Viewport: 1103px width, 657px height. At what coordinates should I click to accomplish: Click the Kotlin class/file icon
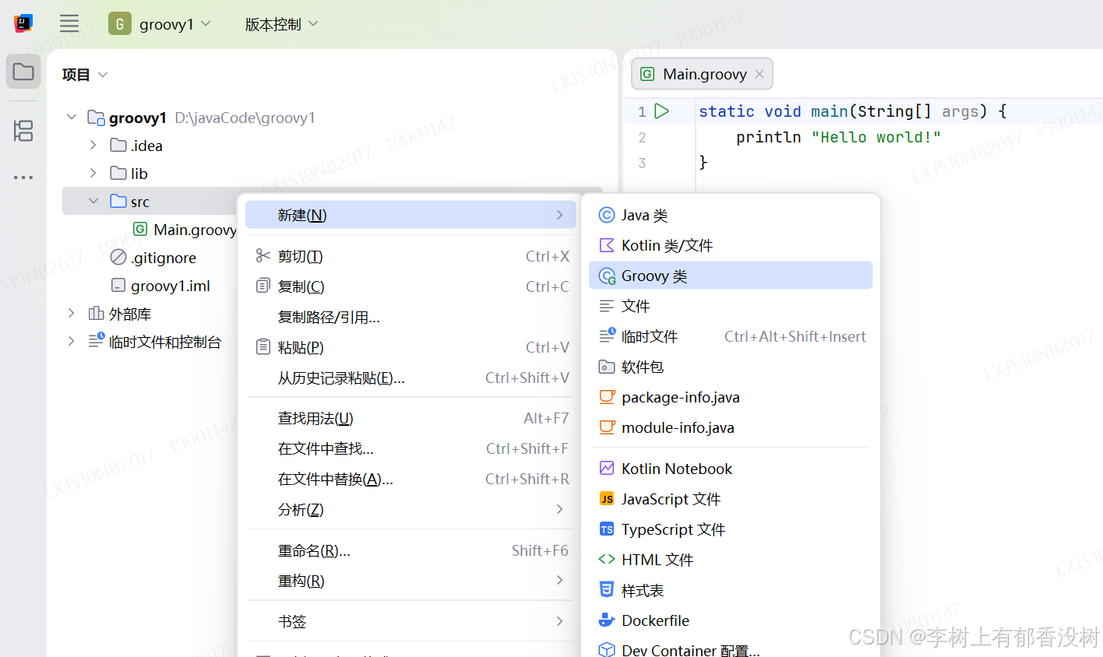pyautogui.click(x=607, y=245)
